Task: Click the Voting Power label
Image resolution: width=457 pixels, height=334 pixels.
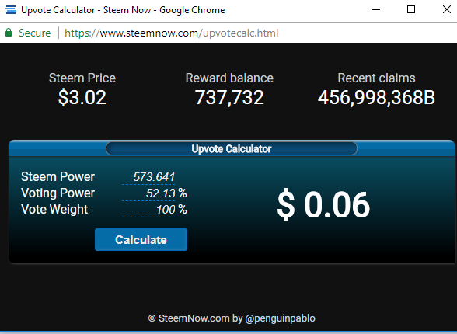Action: (x=58, y=193)
